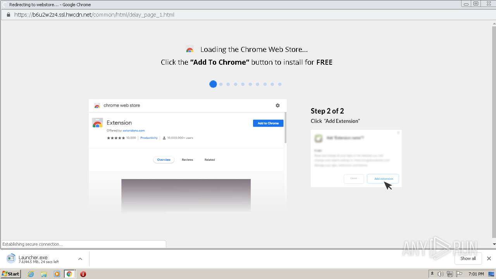Click the blurred Cancel button in dialog
Viewport: 496px width, 279px height.
pos(353,178)
